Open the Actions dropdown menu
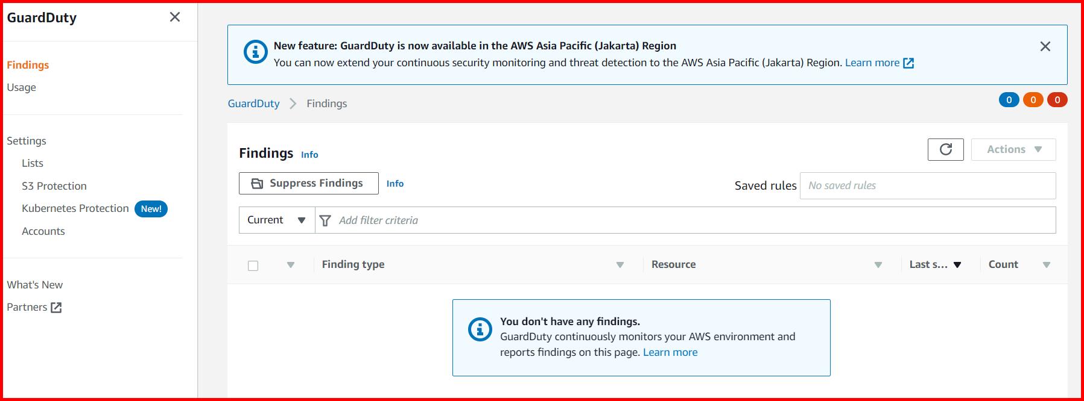The image size is (1084, 401). [x=1013, y=149]
